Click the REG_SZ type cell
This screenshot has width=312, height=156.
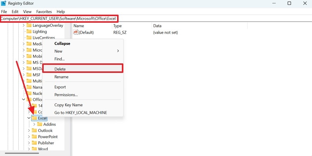click(120, 32)
